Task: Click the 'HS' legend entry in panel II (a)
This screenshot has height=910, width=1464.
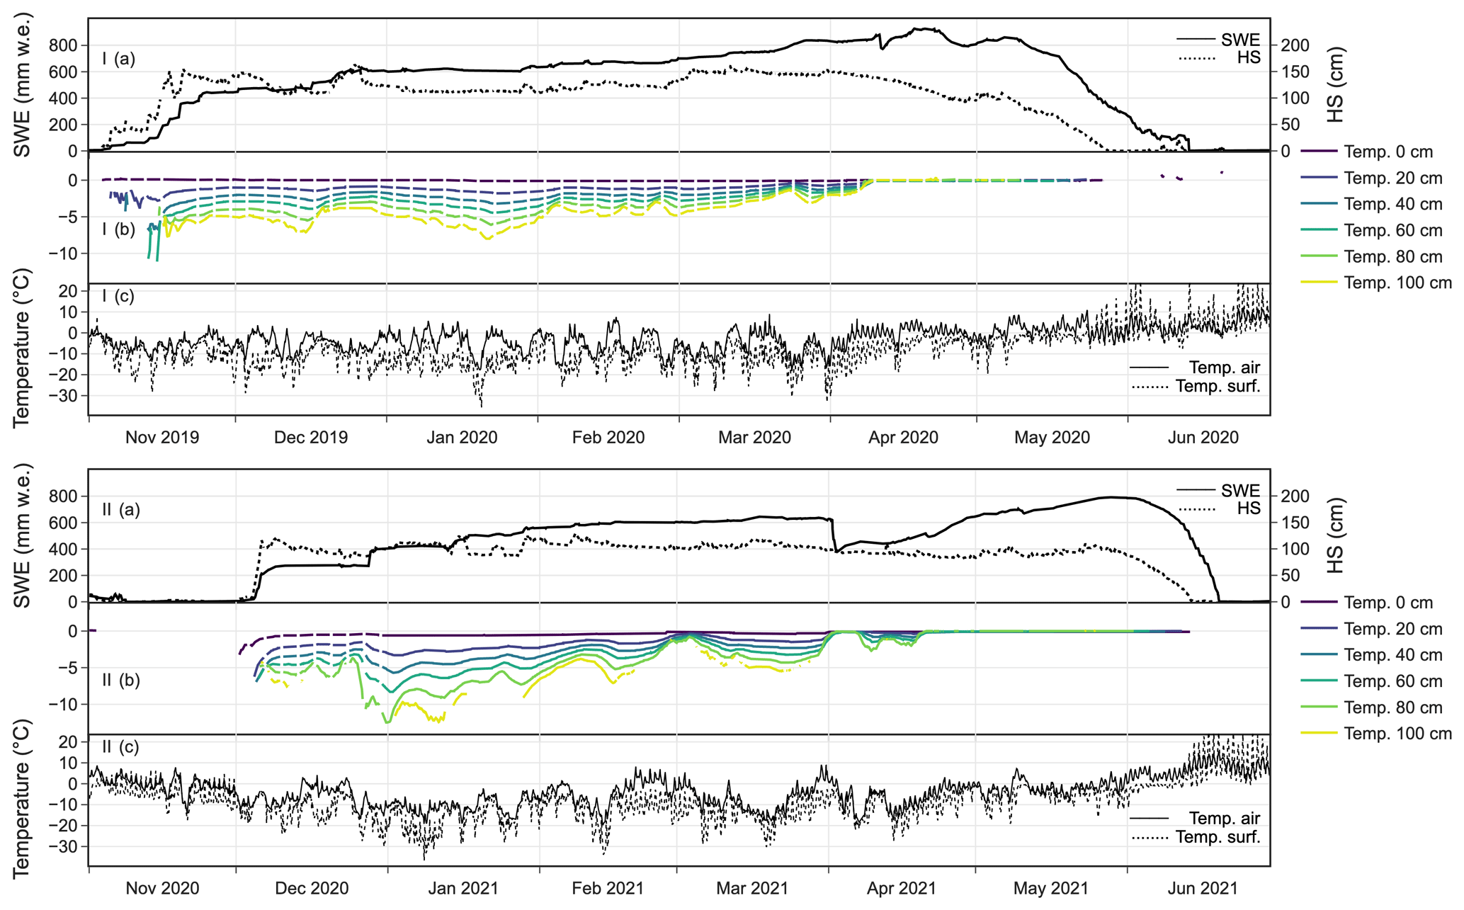Action: click(1248, 508)
